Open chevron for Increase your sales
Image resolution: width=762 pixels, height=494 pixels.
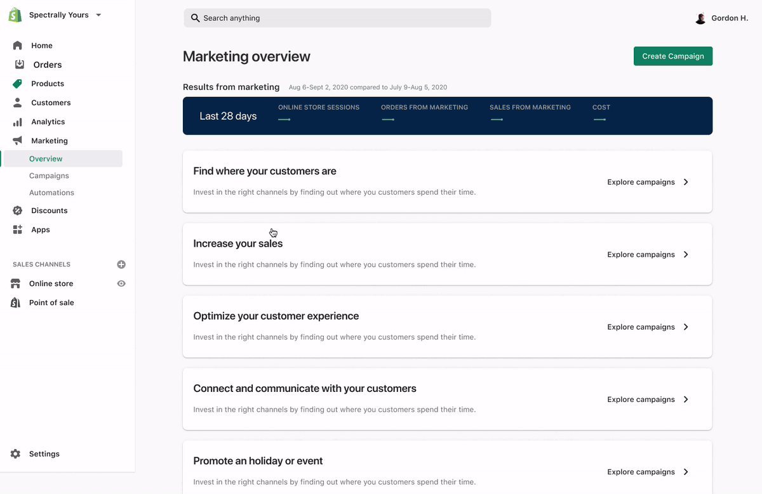(x=686, y=254)
